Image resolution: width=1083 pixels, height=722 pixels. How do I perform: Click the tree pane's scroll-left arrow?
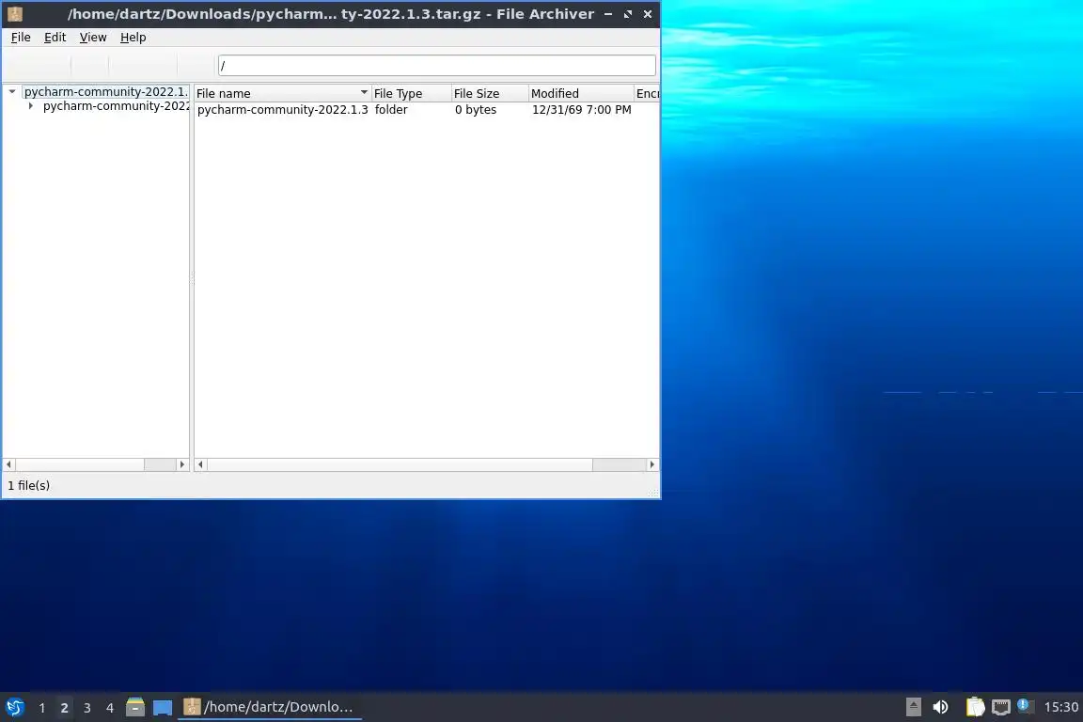9,464
